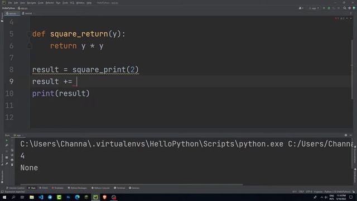Open the Version Control tool window

[x=15, y=188]
